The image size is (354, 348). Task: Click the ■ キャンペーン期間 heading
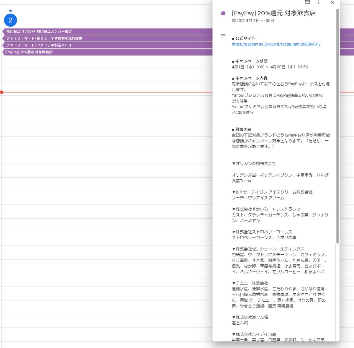[250, 61]
